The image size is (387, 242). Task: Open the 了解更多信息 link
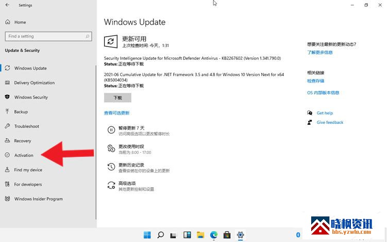[320, 53]
